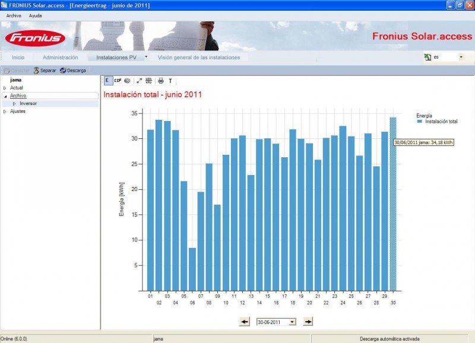Click the chart title Instalación total - junio 2011
This screenshot has width=475, height=343.
pyautogui.click(x=153, y=94)
